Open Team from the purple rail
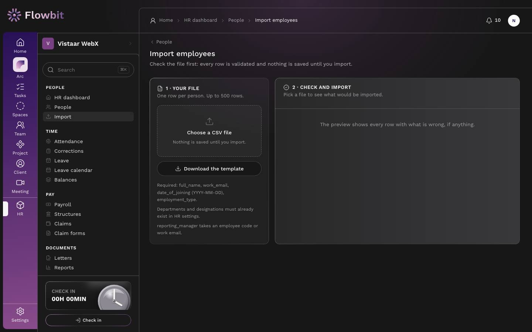This screenshot has height=332, width=532. 20,129
